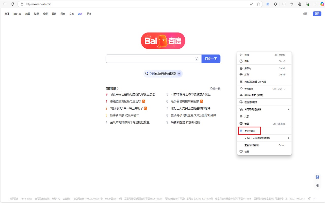
Task: Choose 查看页面源代码 menu entry
Action: click(264, 145)
